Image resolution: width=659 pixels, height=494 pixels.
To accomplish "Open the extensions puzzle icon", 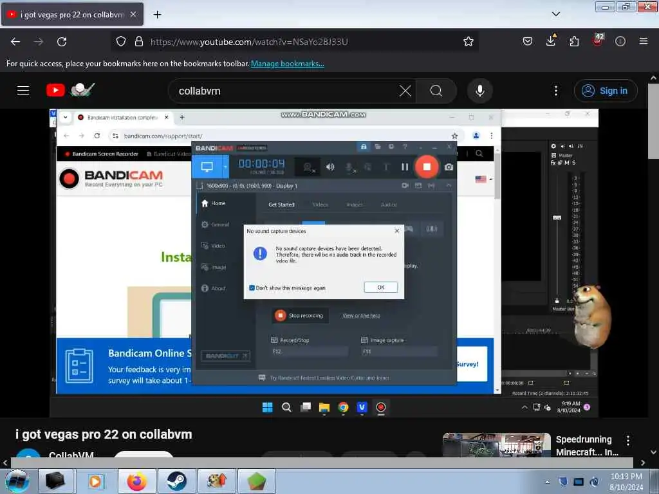I will point(574,41).
